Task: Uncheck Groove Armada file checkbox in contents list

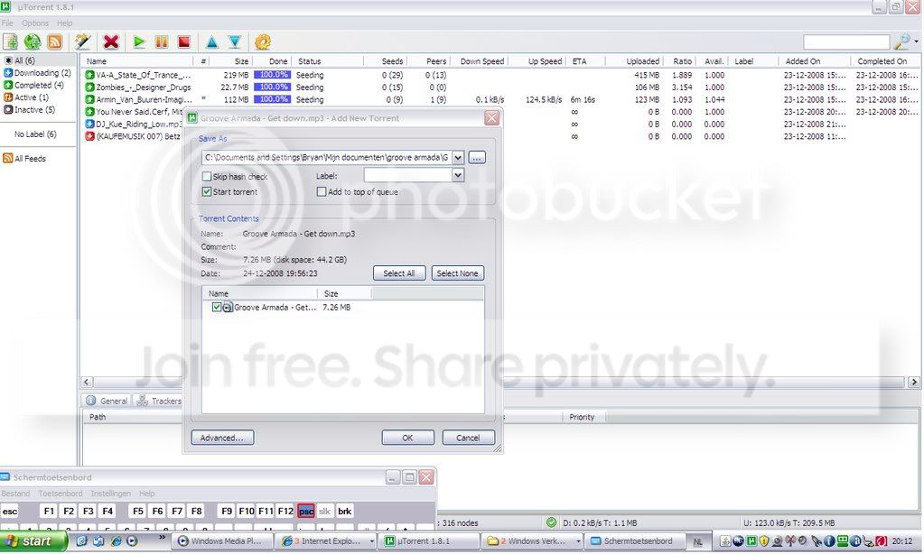Action: [x=216, y=307]
